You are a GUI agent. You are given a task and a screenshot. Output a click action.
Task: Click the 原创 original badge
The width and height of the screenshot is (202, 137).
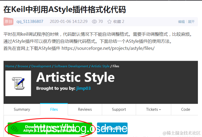click(8, 22)
